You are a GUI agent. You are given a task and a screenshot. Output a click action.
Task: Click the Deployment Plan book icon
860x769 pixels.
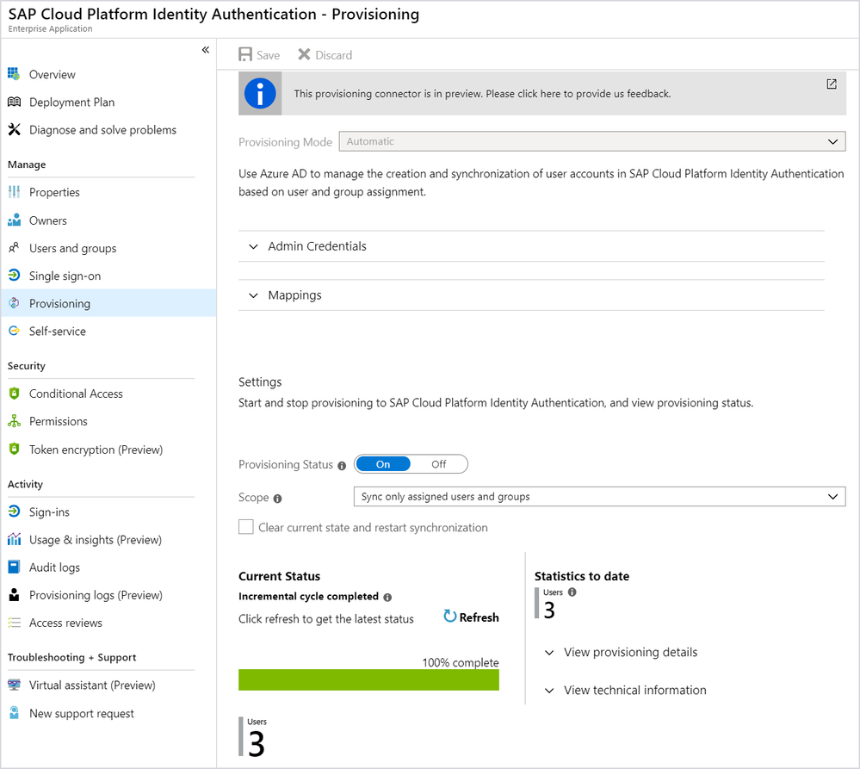point(14,102)
